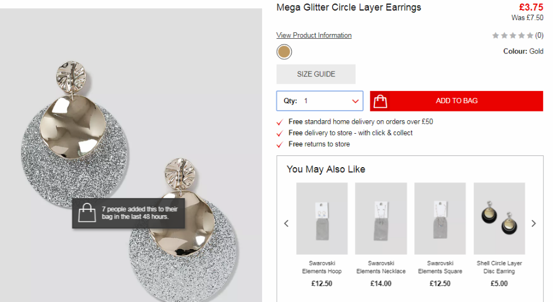
Task: Click the bag icon in the popup notification
Action: (87, 213)
